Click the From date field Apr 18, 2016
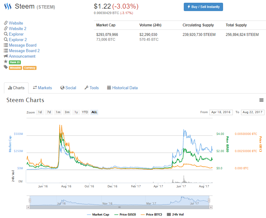This screenshot has width=266, height=218. tap(221, 112)
